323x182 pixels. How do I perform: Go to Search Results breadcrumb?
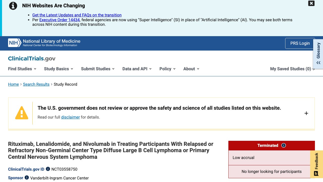36,84
